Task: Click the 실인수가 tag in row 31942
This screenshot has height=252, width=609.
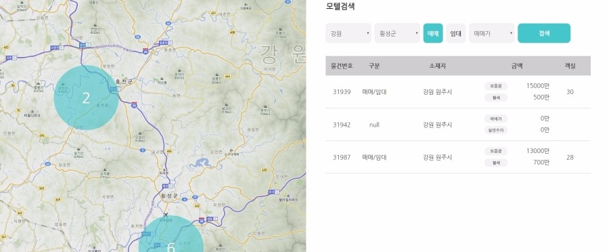Action: click(x=495, y=130)
